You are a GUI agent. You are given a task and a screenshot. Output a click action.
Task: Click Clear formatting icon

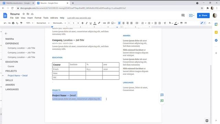pos(165,23)
